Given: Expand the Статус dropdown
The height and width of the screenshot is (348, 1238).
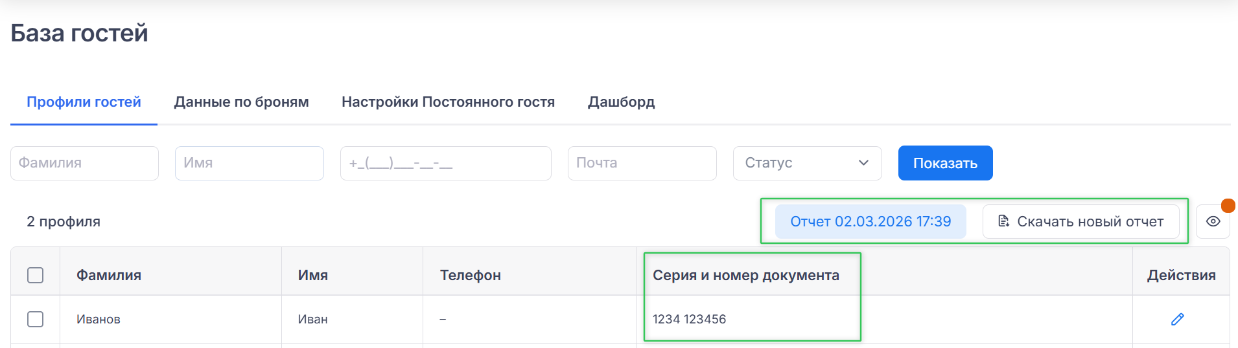Looking at the screenshot, I should pos(807,163).
